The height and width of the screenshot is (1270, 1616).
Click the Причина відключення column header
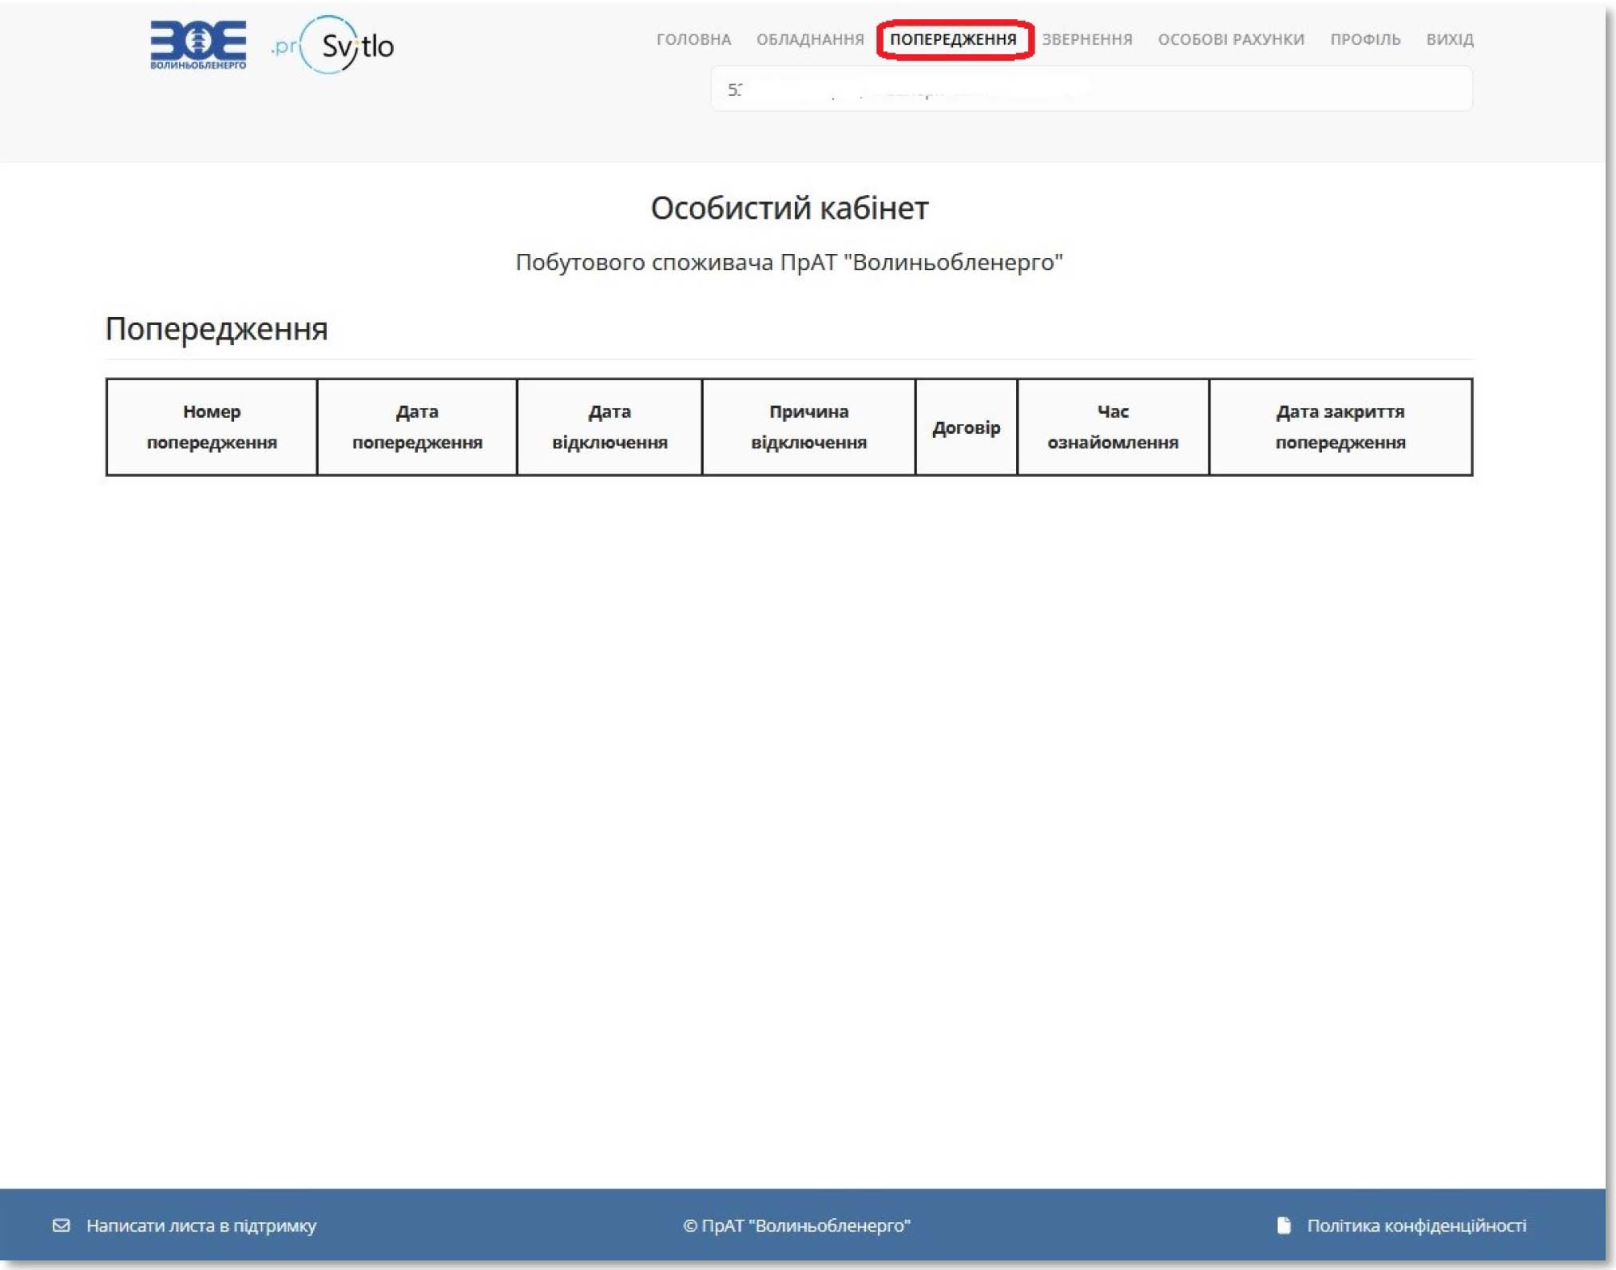tap(808, 427)
